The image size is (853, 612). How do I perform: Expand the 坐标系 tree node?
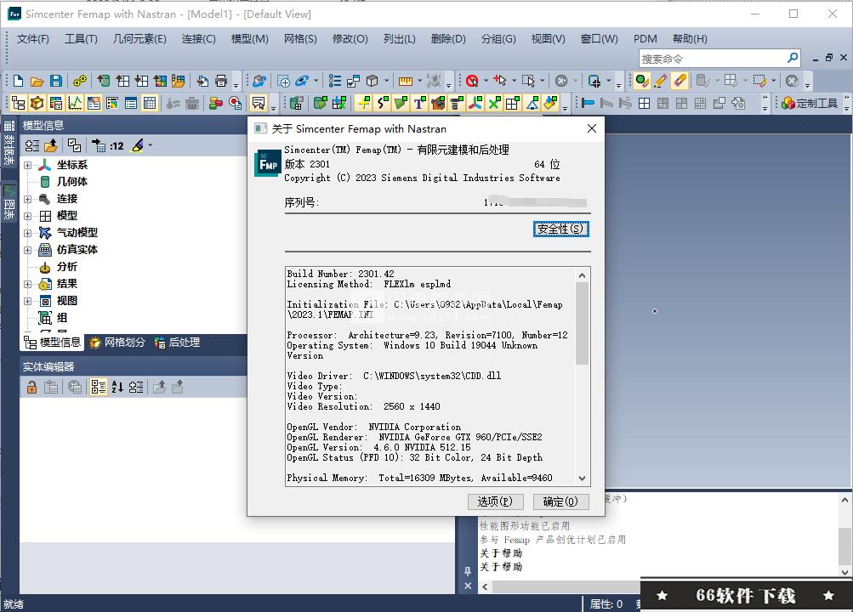pos(28,165)
